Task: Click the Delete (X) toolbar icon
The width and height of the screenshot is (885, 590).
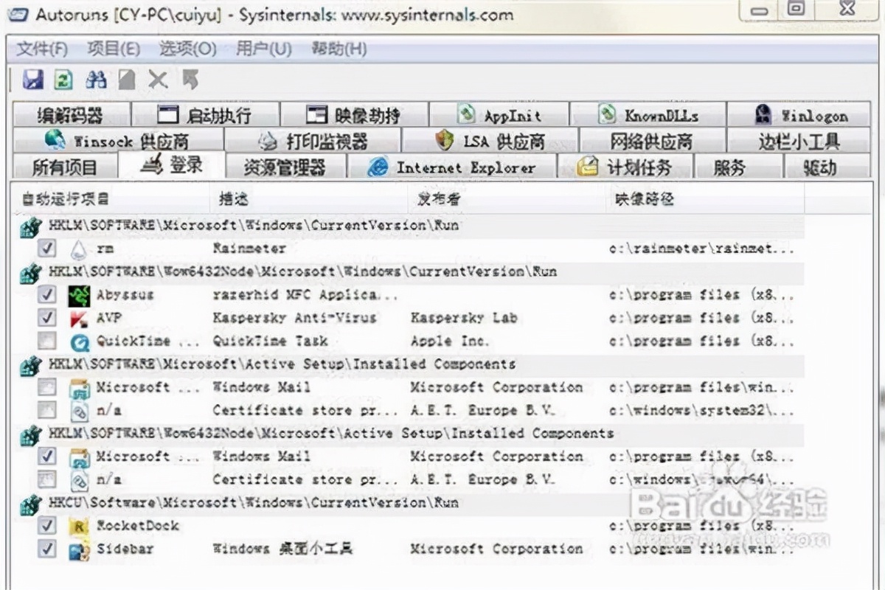Action: [157, 80]
